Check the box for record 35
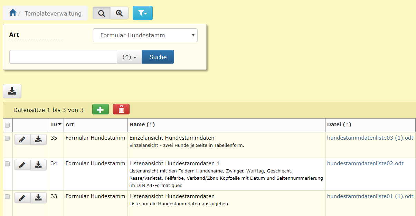 [7, 138]
